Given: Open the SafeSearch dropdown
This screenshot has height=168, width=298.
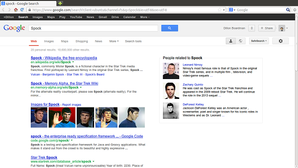Looking at the screenshot, I should point(259,41).
